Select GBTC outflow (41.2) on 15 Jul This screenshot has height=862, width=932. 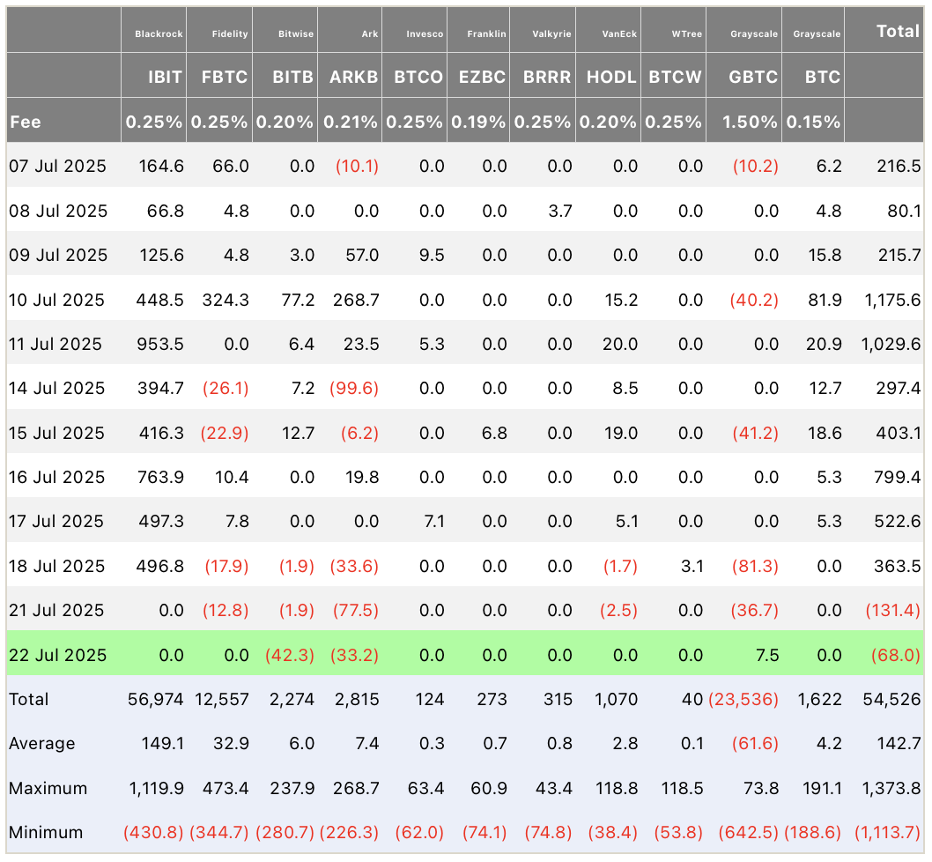[x=754, y=433]
